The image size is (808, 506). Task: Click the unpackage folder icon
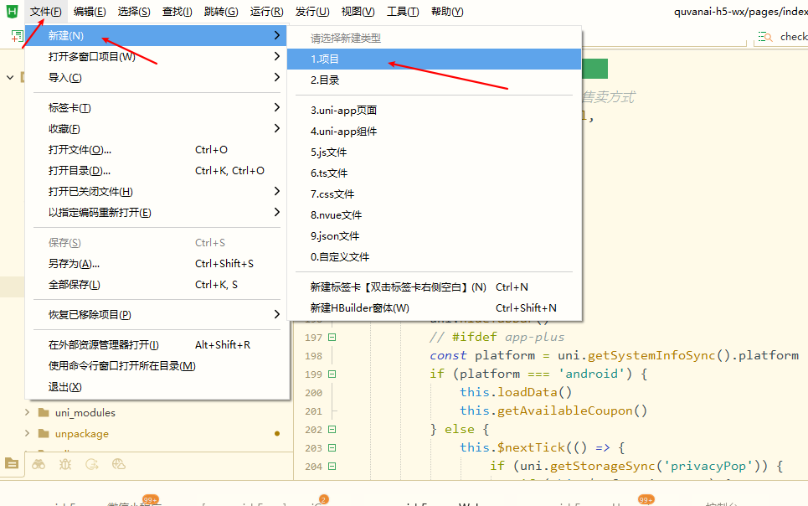pyautogui.click(x=44, y=433)
